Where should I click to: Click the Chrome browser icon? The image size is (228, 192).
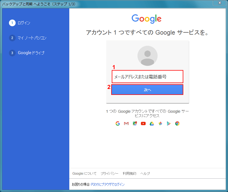click(x=177, y=124)
